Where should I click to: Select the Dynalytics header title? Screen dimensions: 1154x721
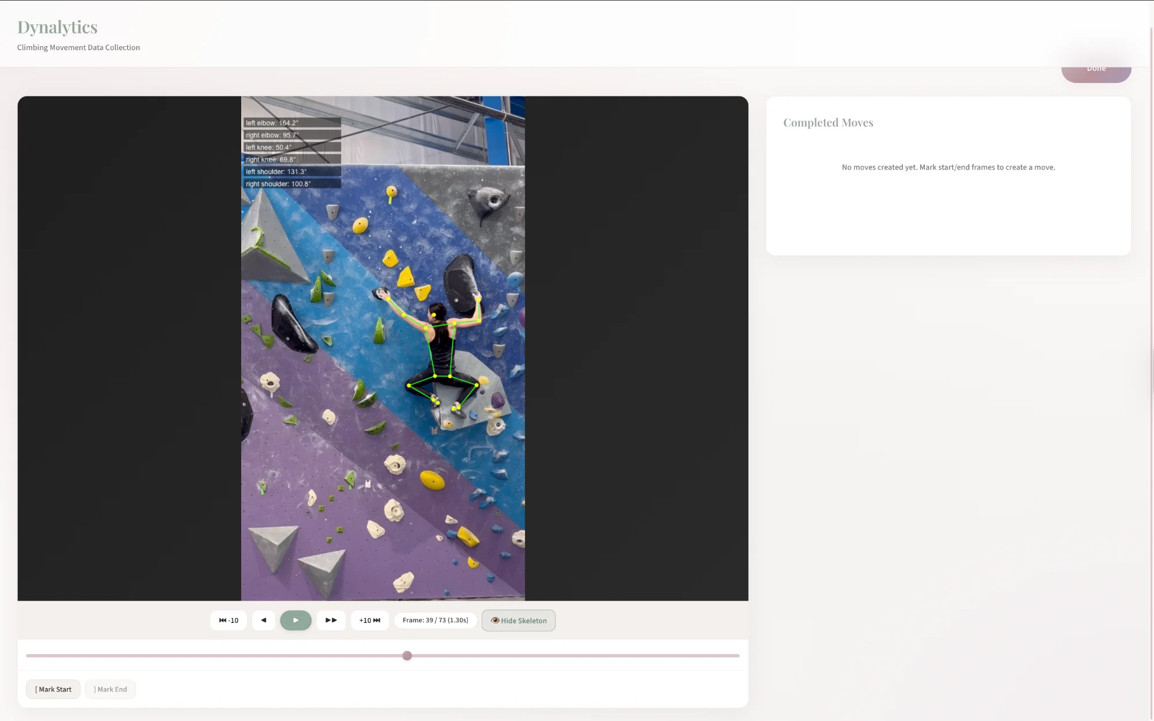[x=57, y=27]
